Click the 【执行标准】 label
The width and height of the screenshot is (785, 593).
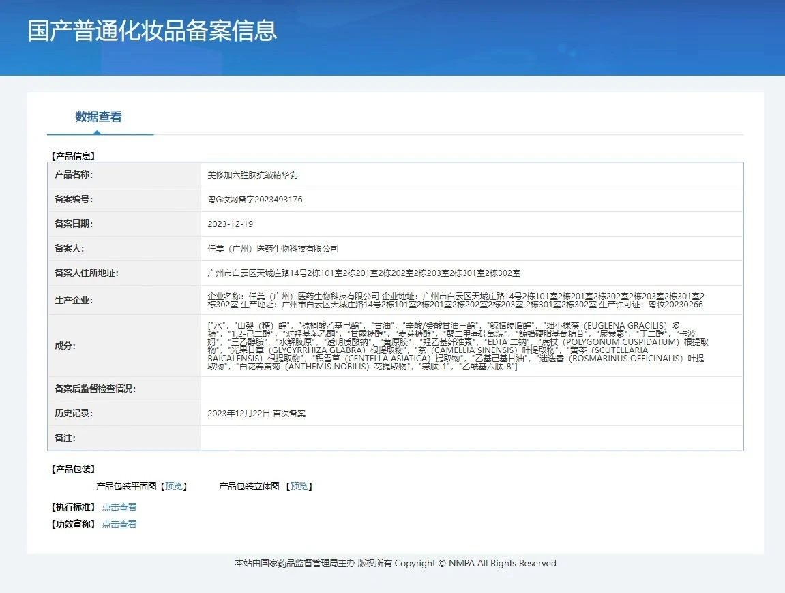[73, 507]
